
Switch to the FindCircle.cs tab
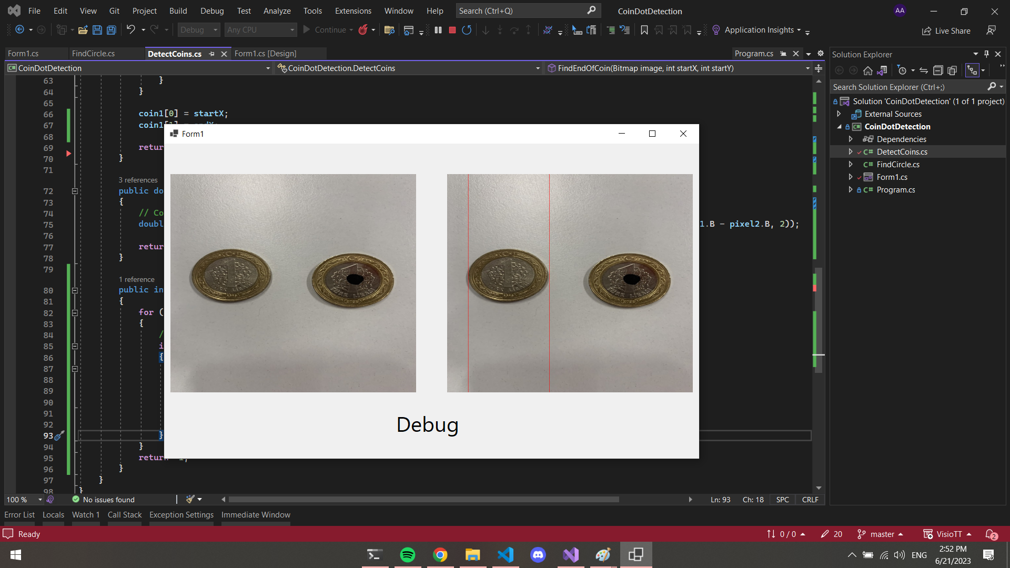93,54
